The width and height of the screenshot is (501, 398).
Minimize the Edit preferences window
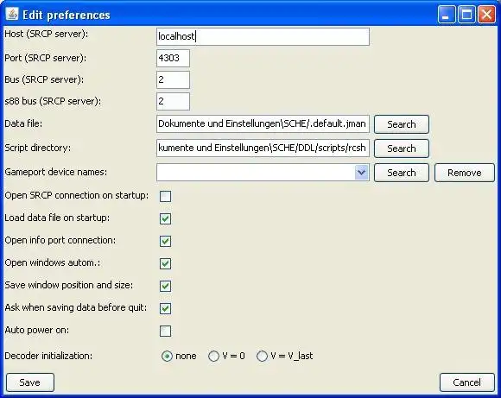pos(447,15)
